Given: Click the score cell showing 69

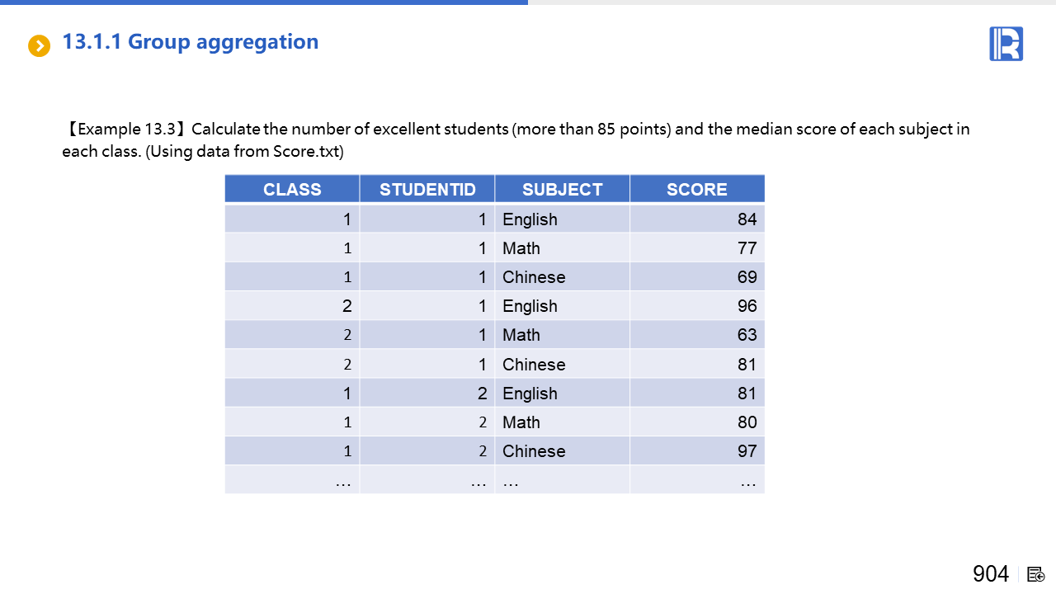Looking at the screenshot, I should pyautogui.click(x=747, y=277).
